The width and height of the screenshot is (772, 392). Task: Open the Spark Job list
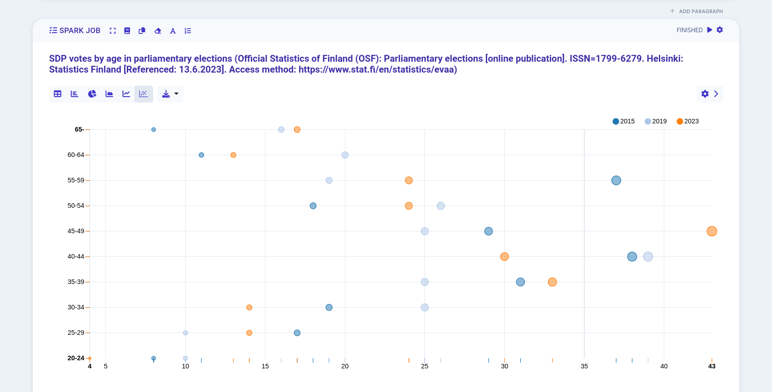pos(75,30)
